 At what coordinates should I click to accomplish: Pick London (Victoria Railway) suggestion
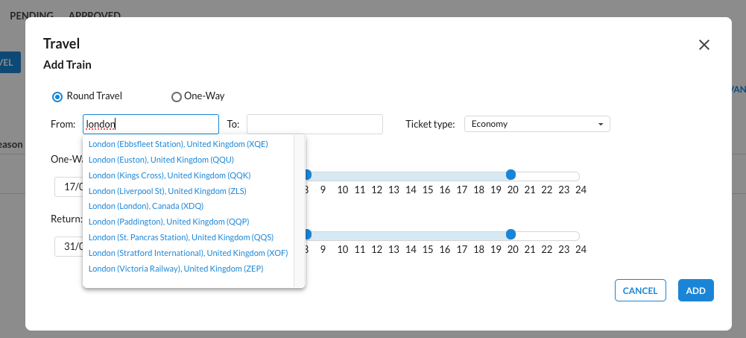coord(176,269)
